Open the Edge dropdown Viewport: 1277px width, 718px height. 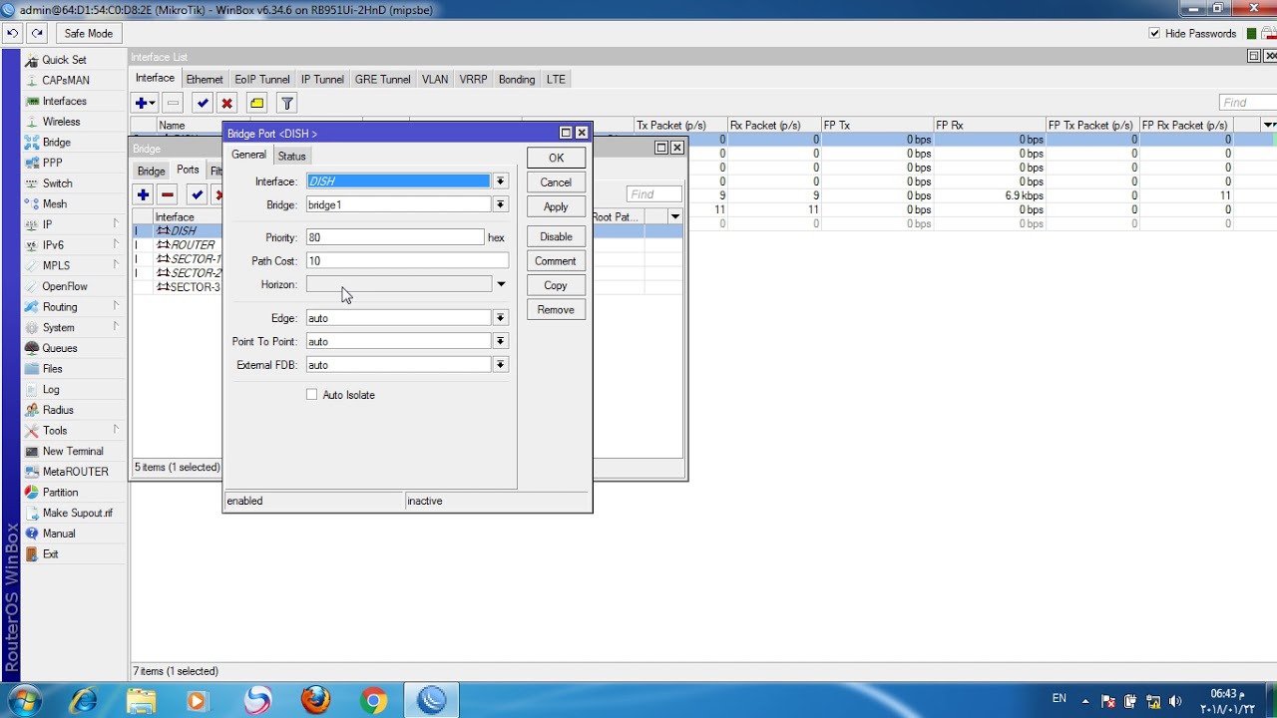point(501,318)
